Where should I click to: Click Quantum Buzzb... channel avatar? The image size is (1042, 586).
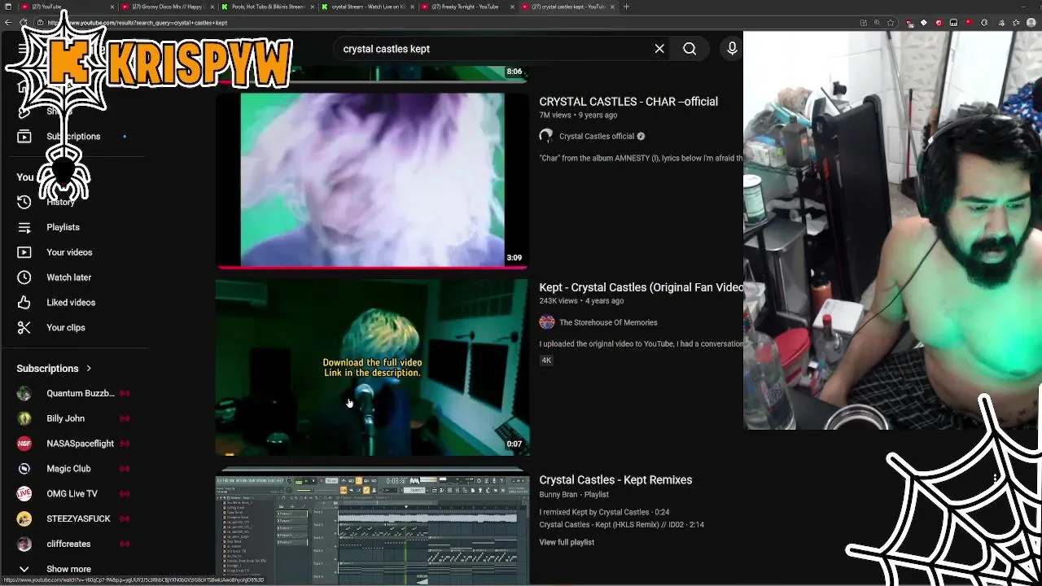(24, 394)
